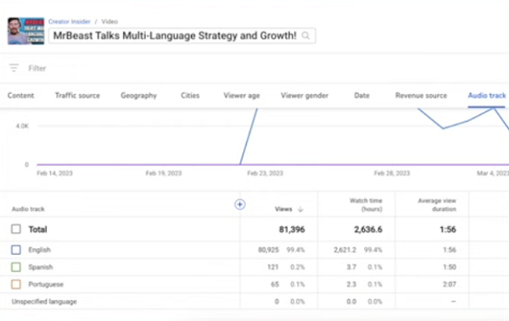This screenshot has width=509, height=321.
Task: Follow the Creator Insider breadcrumb link
Action: 70,21
